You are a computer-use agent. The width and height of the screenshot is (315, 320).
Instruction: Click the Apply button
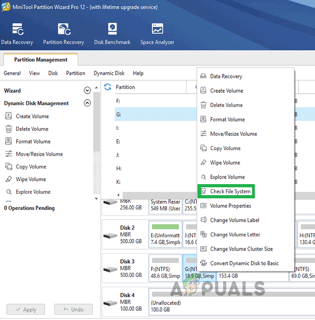[x=26, y=309]
